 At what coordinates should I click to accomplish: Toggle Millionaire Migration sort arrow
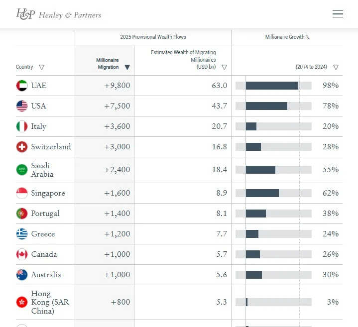[x=127, y=67]
